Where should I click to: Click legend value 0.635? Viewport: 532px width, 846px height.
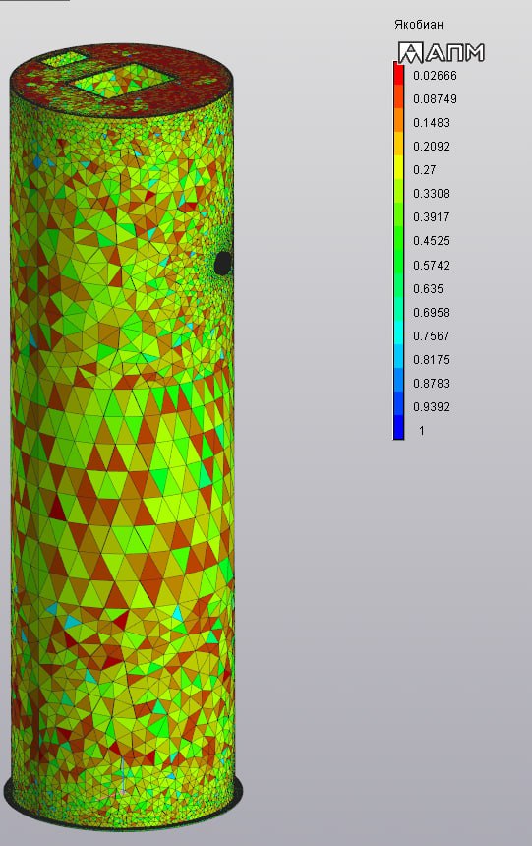point(429,289)
